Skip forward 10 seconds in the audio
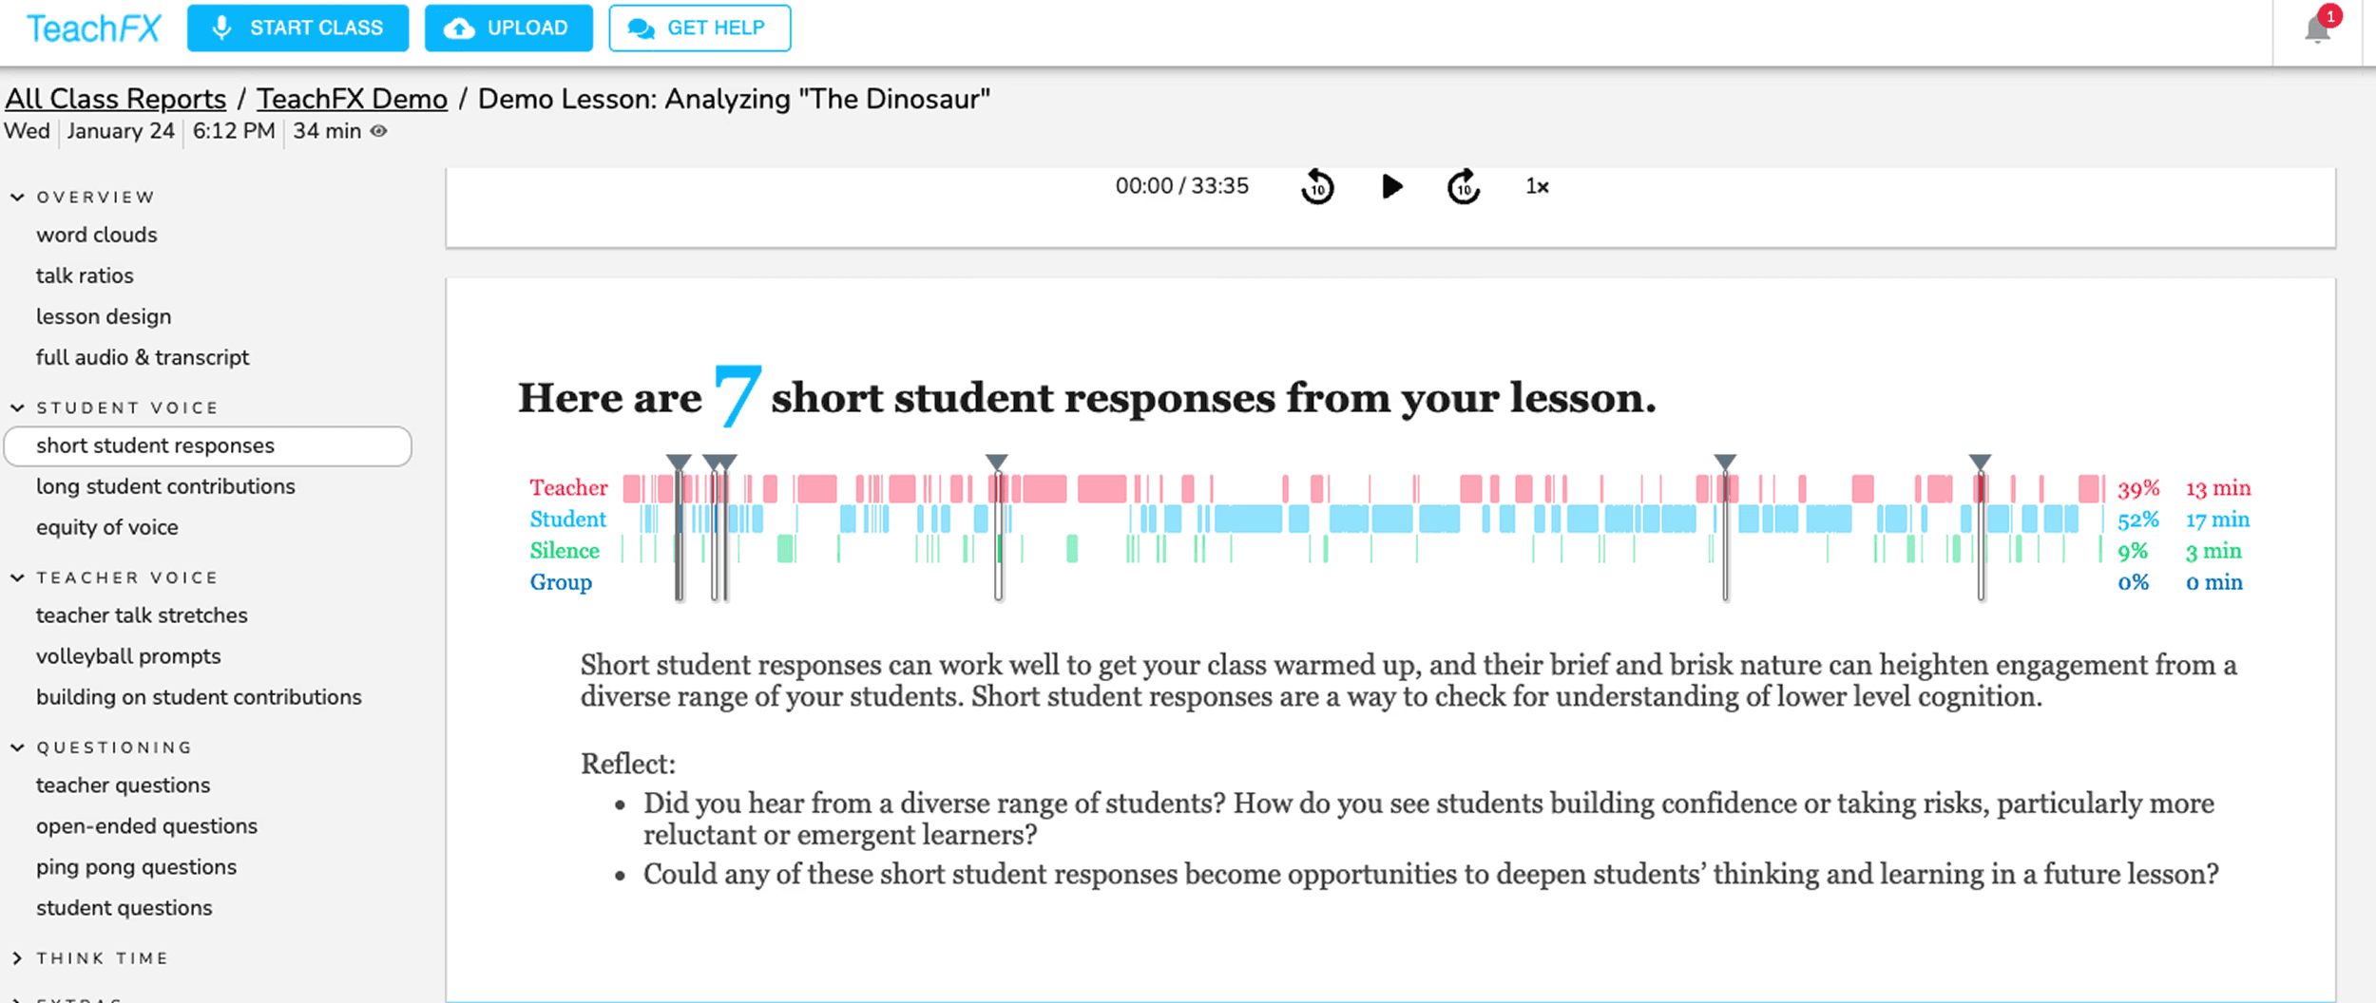 1464,186
